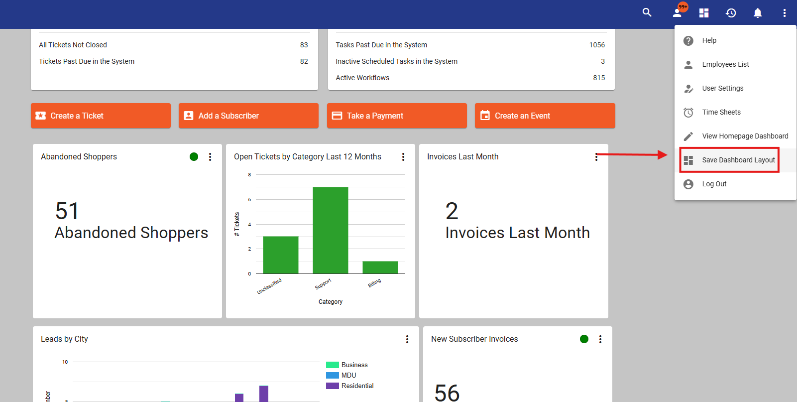Click the Help question mark icon

[x=688, y=41]
